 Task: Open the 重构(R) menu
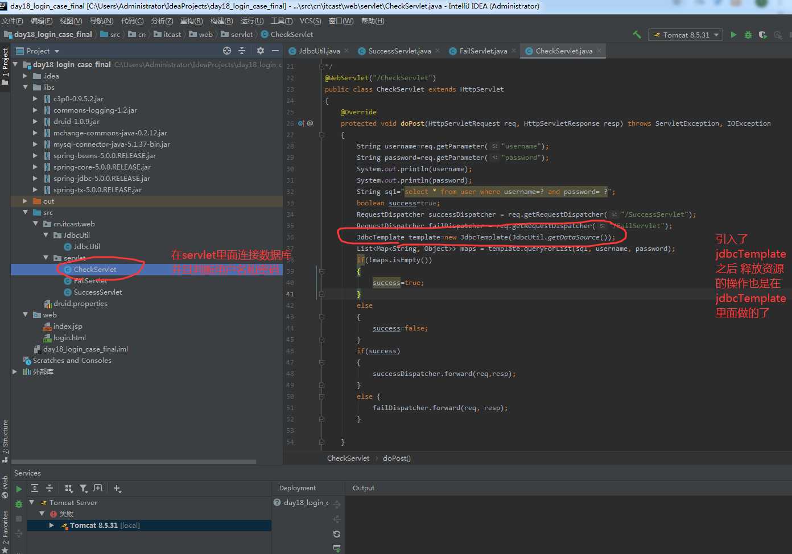tap(191, 21)
